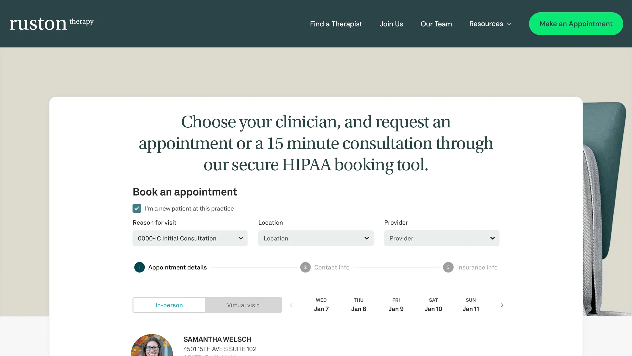Click step 1 Appointment details circle

140,267
